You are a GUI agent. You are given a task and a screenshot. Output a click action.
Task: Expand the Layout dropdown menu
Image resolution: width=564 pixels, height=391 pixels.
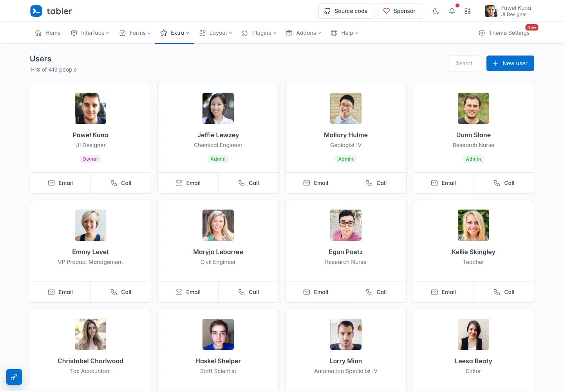coord(215,33)
